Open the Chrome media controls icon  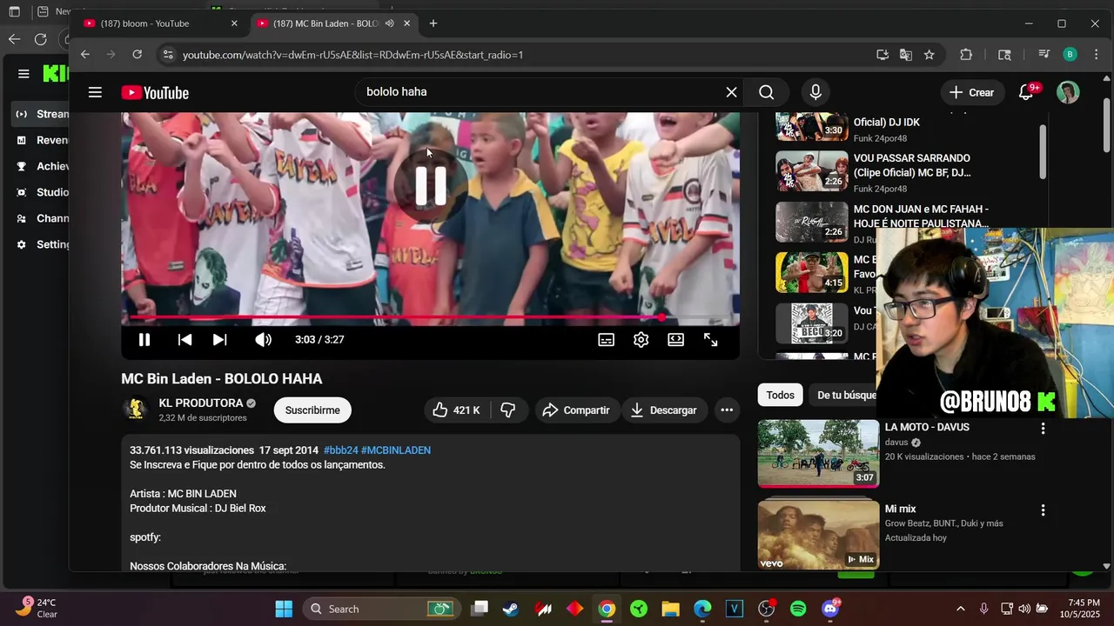pyautogui.click(x=1044, y=55)
